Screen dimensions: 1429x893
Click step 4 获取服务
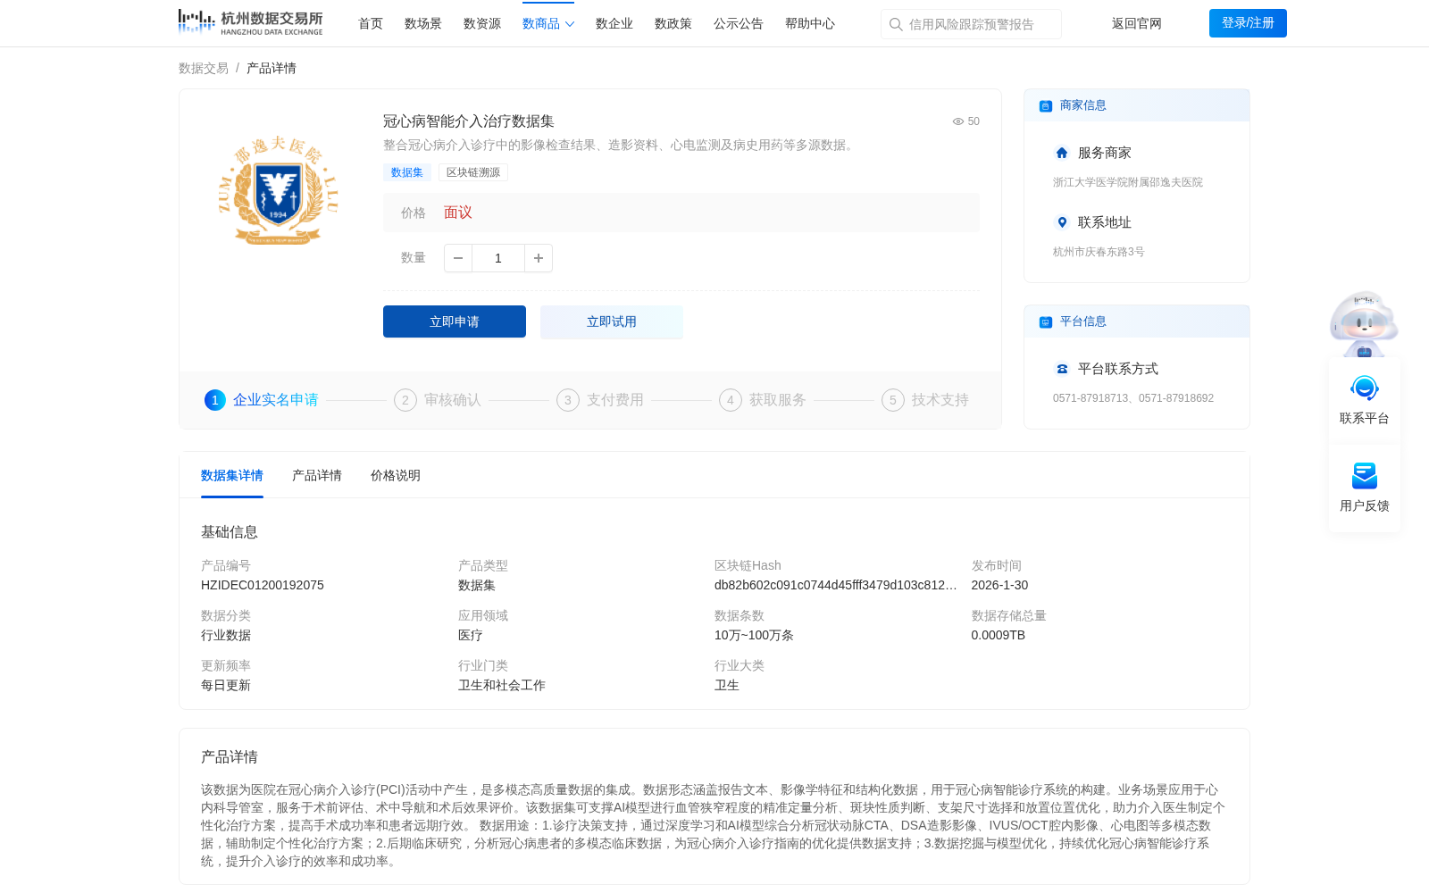(763, 400)
